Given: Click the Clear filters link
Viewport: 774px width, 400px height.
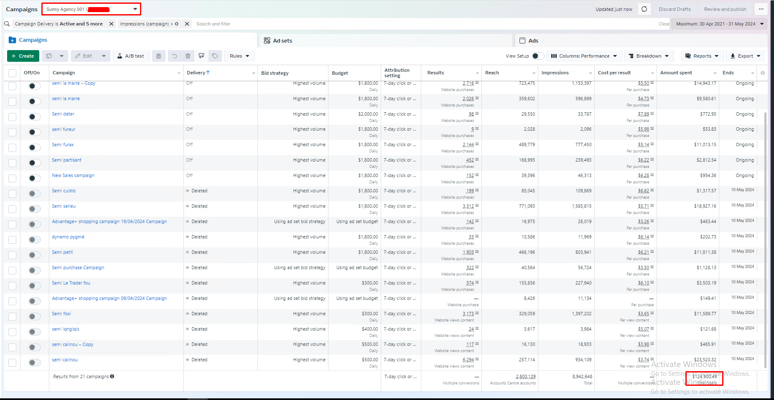Looking at the screenshot, I should point(664,24).
